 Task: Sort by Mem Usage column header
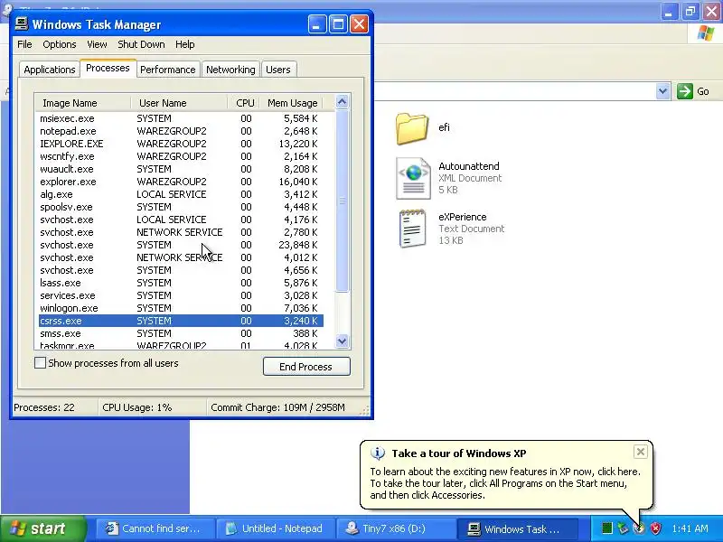click(291, 103)
